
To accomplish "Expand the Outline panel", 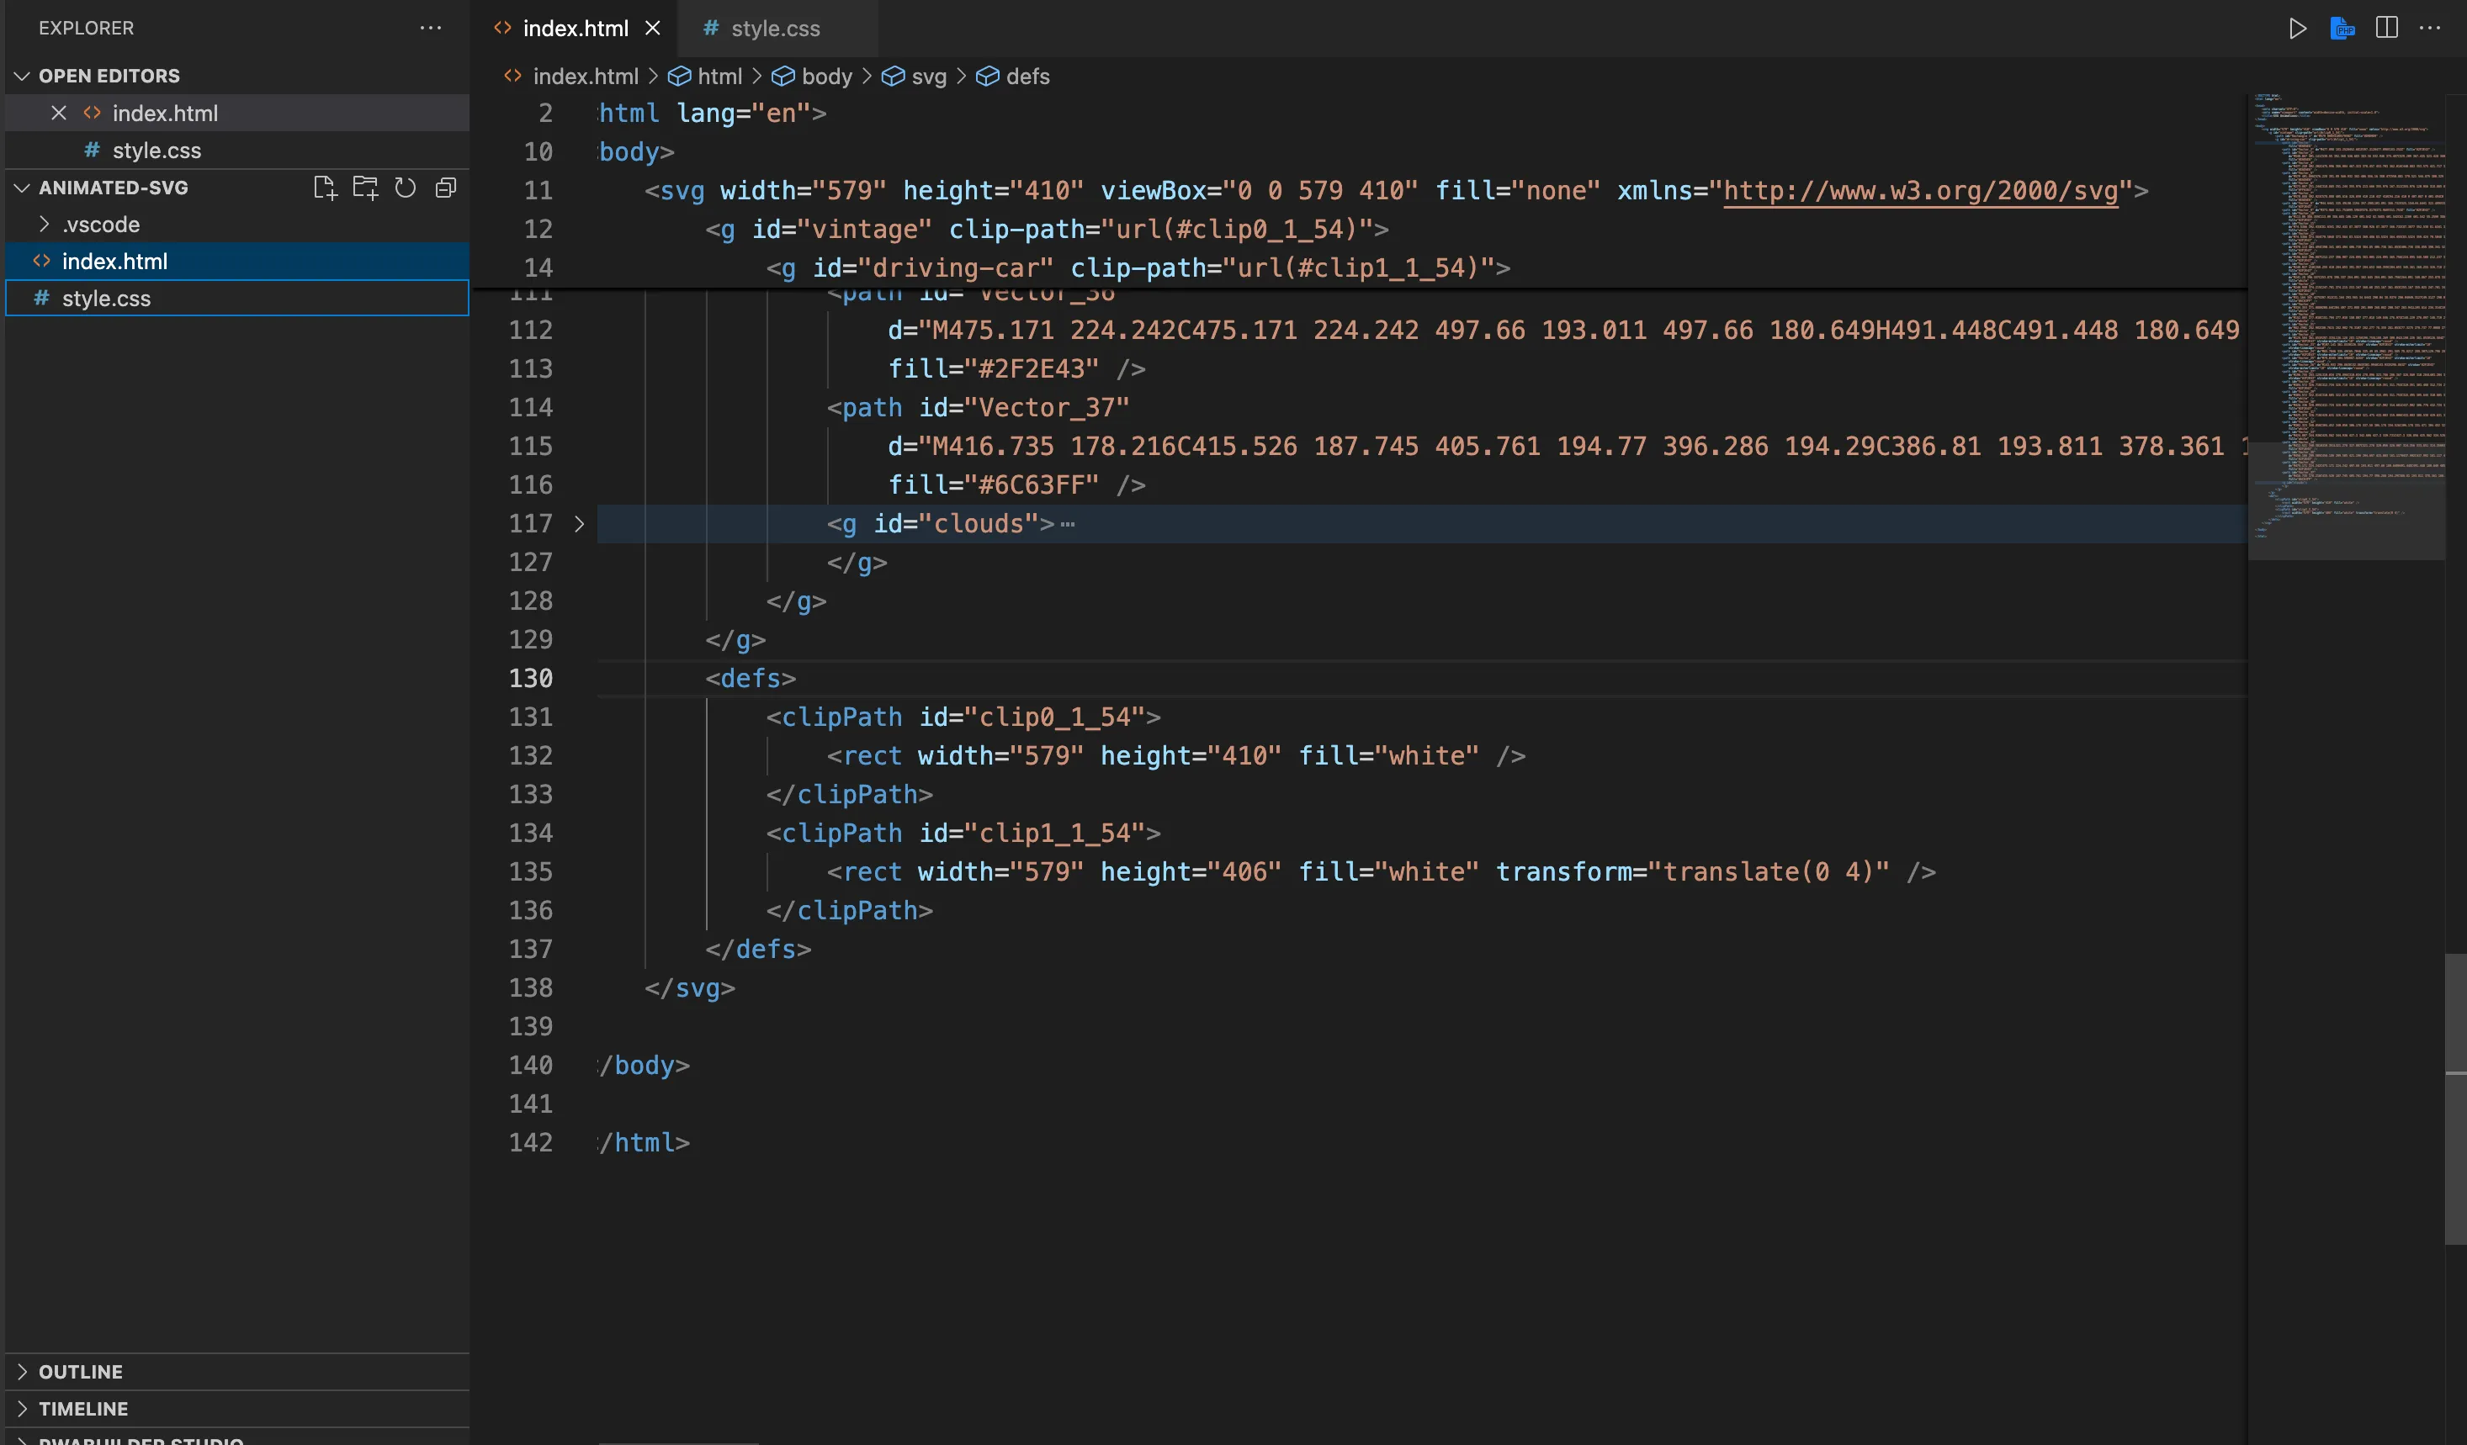I will (237, 1372).
